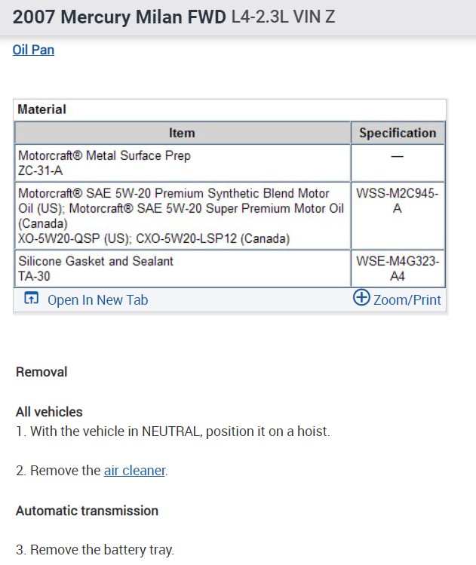Click the Removal section heading
476x565 pixels.
pos(41,372)
